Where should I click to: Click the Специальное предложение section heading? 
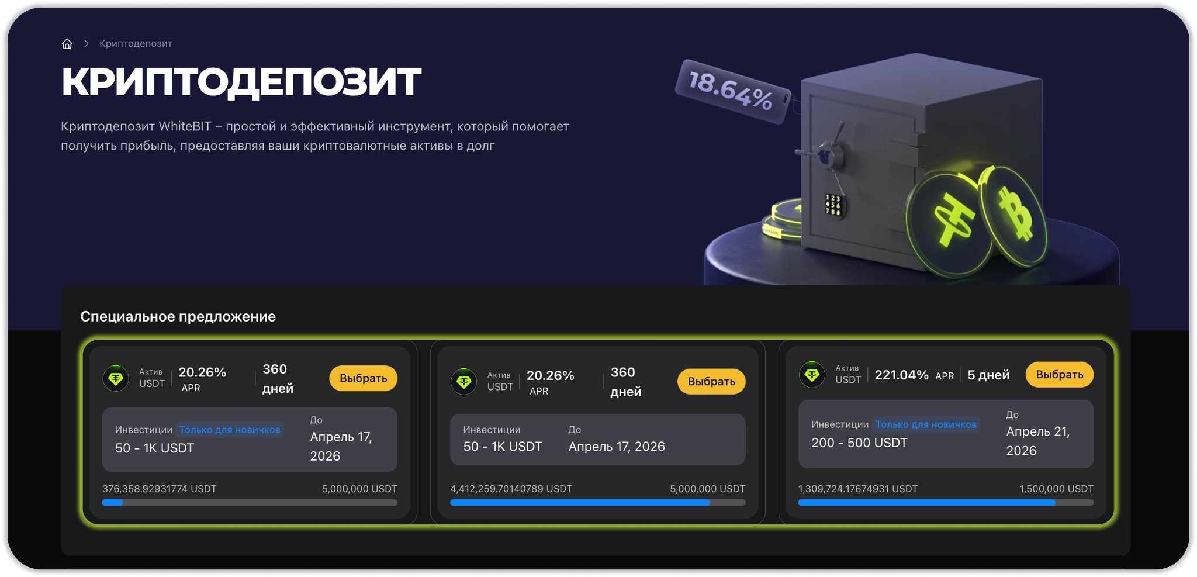tap(178, 316)
